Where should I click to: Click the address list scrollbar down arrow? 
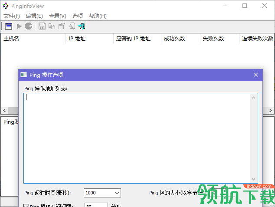[253, 179]
